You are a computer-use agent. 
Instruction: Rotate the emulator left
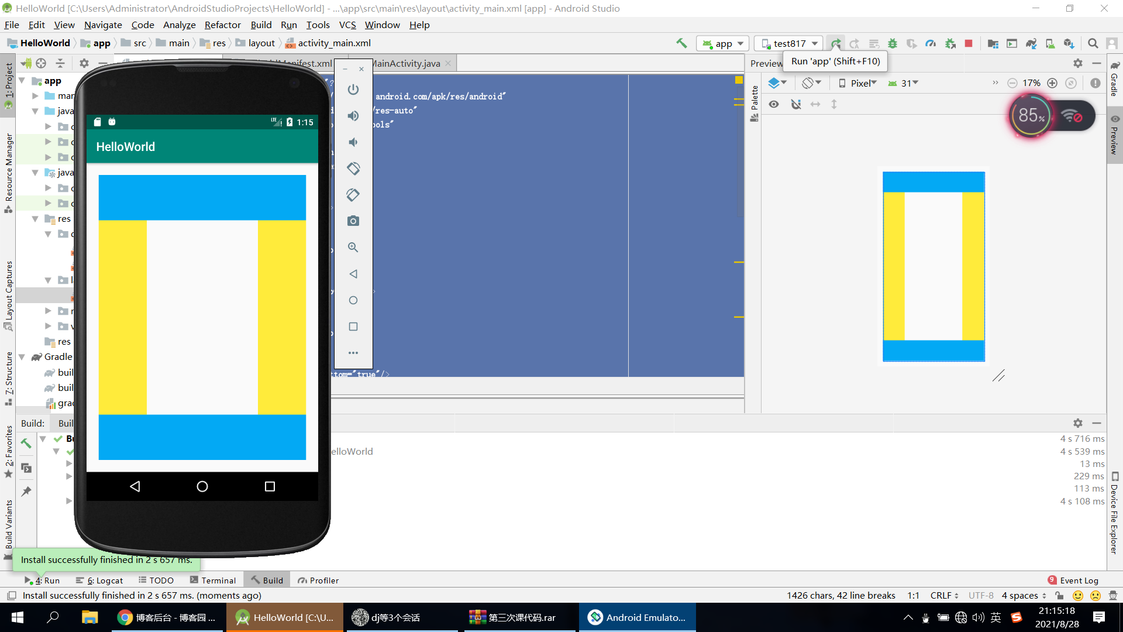353,169
